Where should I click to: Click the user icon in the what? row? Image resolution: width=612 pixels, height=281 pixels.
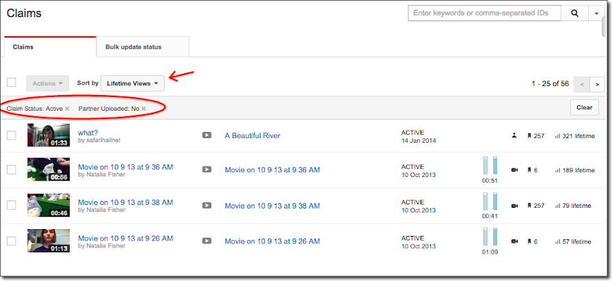pos(514,136)
